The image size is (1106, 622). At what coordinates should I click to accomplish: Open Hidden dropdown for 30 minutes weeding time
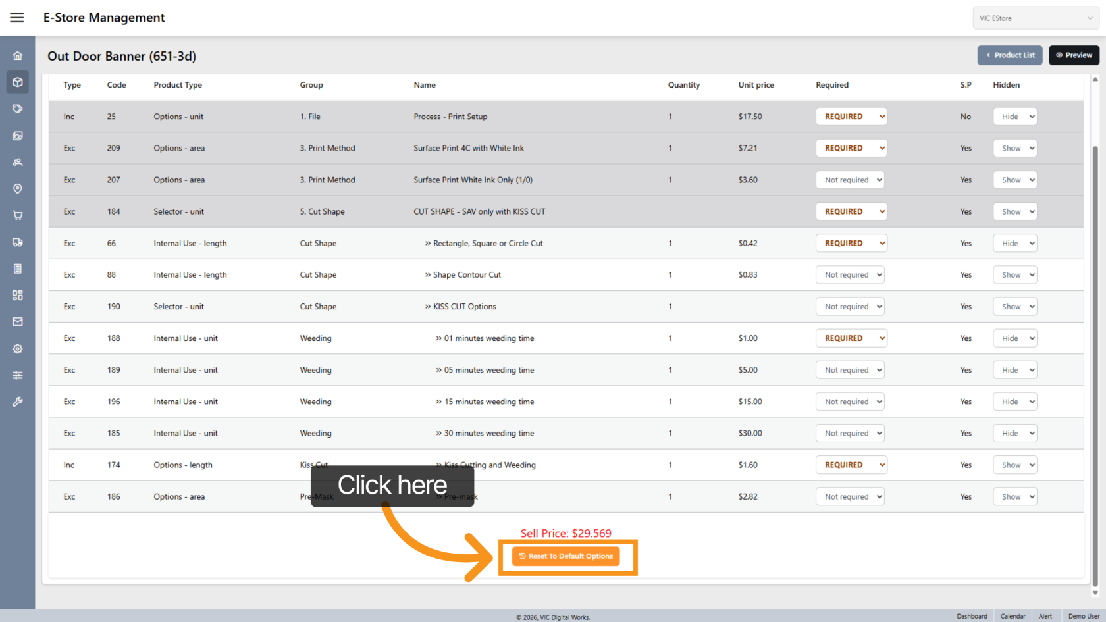click(x=1014, y=434)
